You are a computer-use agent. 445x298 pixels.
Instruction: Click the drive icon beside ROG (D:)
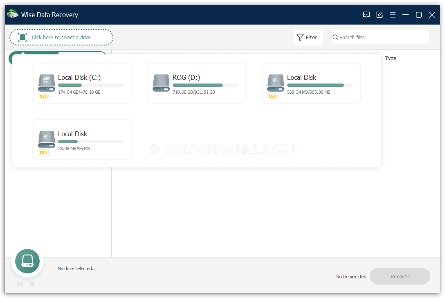[x=161, y=83]
